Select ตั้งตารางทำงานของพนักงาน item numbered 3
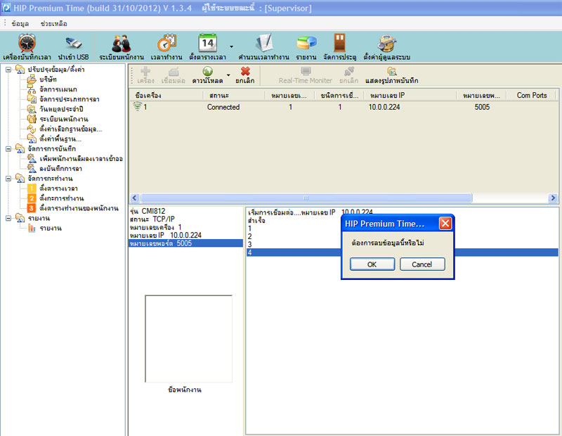Viewport: 562px width, 436px height. pyautogui.click(x=79, y=208)
